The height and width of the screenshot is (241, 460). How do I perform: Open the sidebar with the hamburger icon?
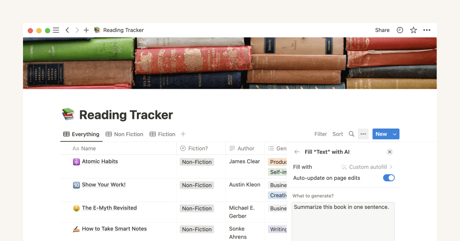(x=56, y=30)
